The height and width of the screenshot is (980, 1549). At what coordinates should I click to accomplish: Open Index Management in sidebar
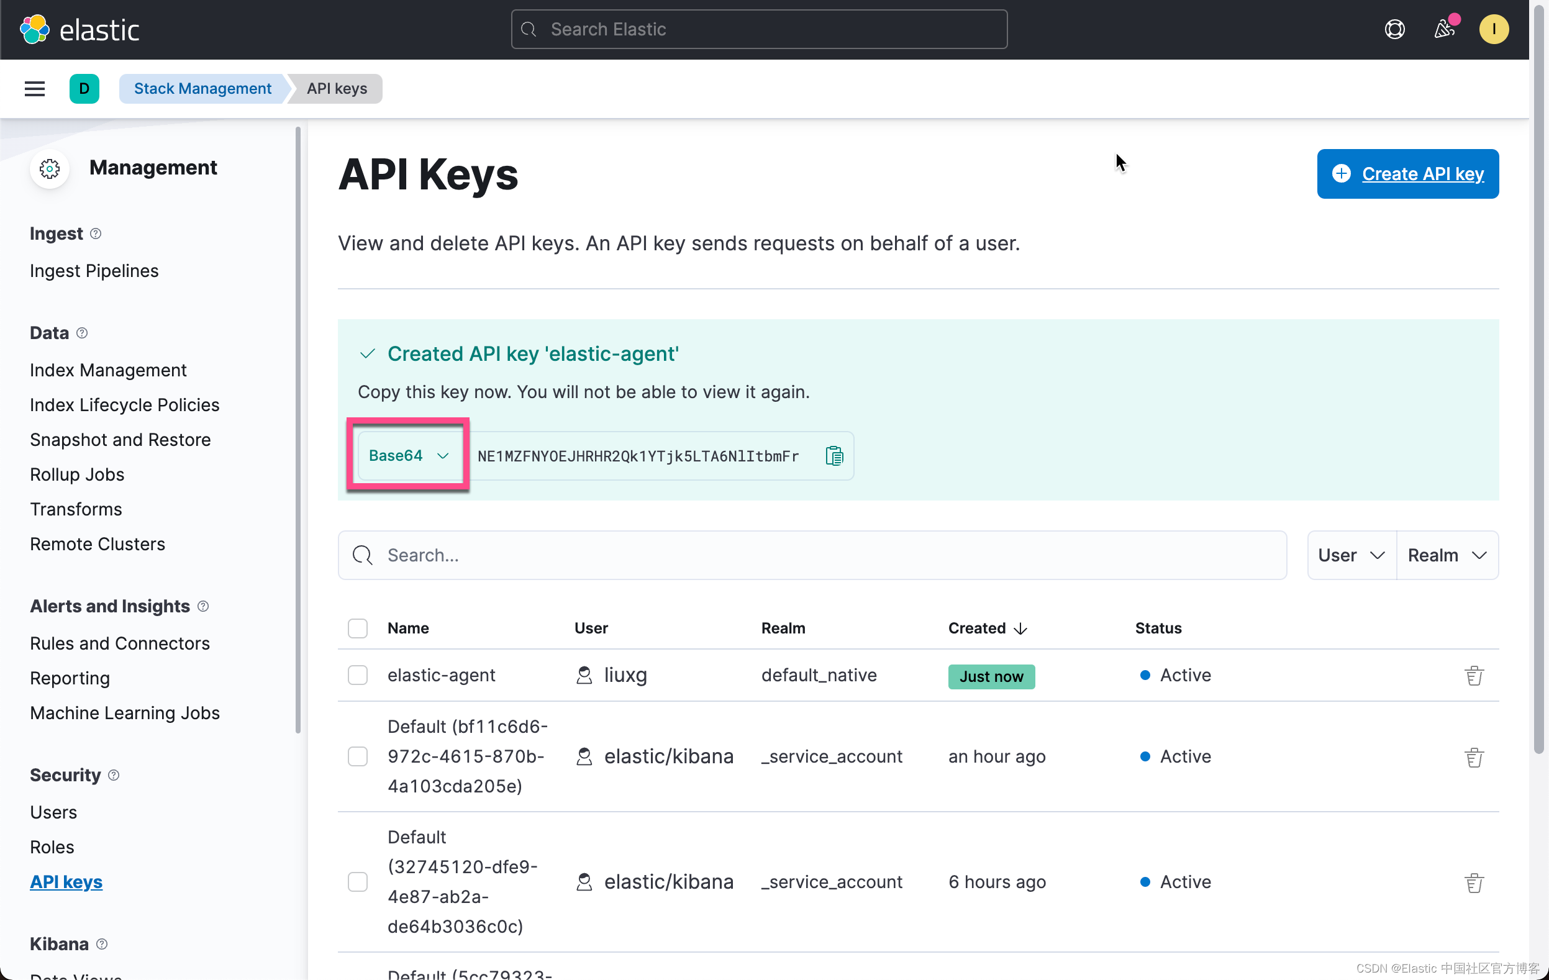108,370
